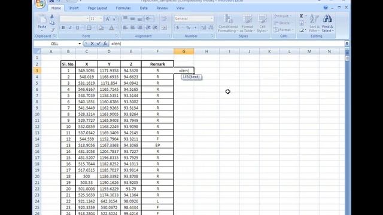Open the Name Box dropdown arrow
Viewport: 383px width, 215px height.
(80, 44)
